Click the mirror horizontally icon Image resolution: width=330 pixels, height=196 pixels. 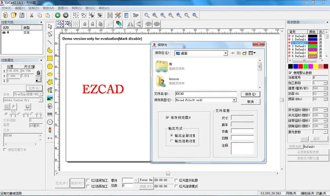(x=130, y=24)
